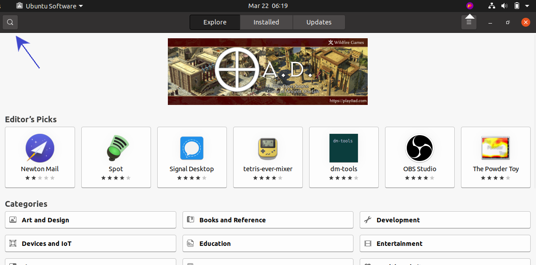Image resolution: width=536 pixels, height=265 pixels.
Task: Click the Art and Design category icon
Action: click(x=13, y=220)
